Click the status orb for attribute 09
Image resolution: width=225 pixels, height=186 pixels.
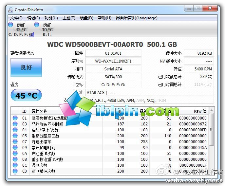pos(15,147)
